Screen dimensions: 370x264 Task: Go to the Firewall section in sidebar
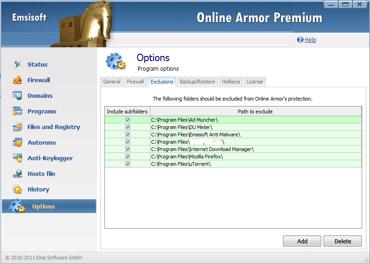39,80
